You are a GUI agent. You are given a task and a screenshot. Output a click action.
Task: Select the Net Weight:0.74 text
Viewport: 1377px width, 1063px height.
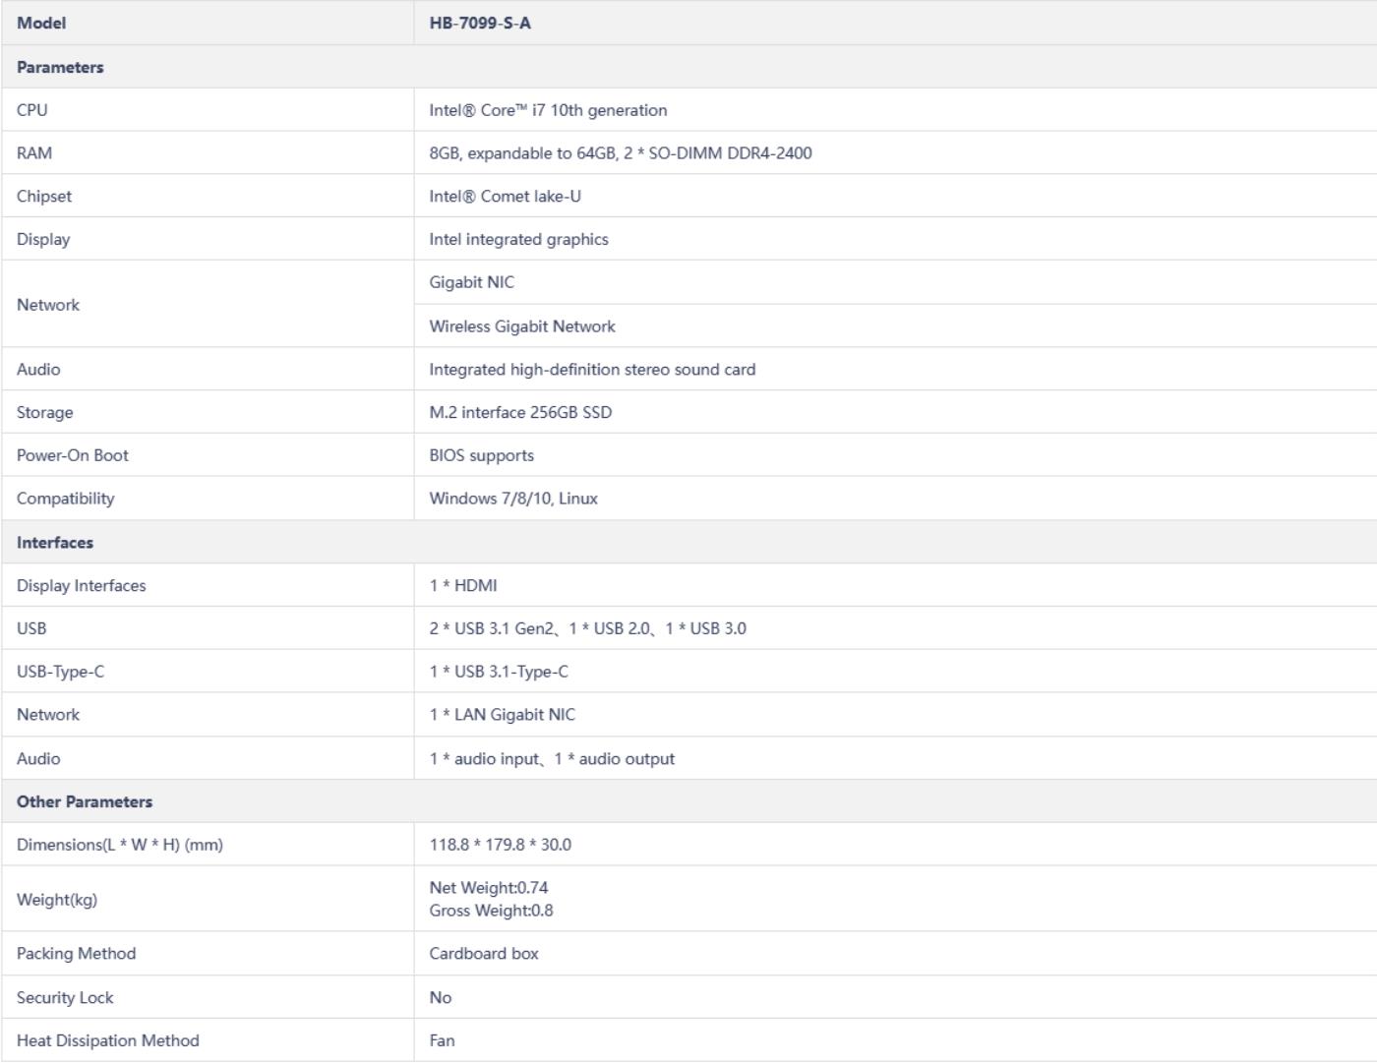click(489, 888)
